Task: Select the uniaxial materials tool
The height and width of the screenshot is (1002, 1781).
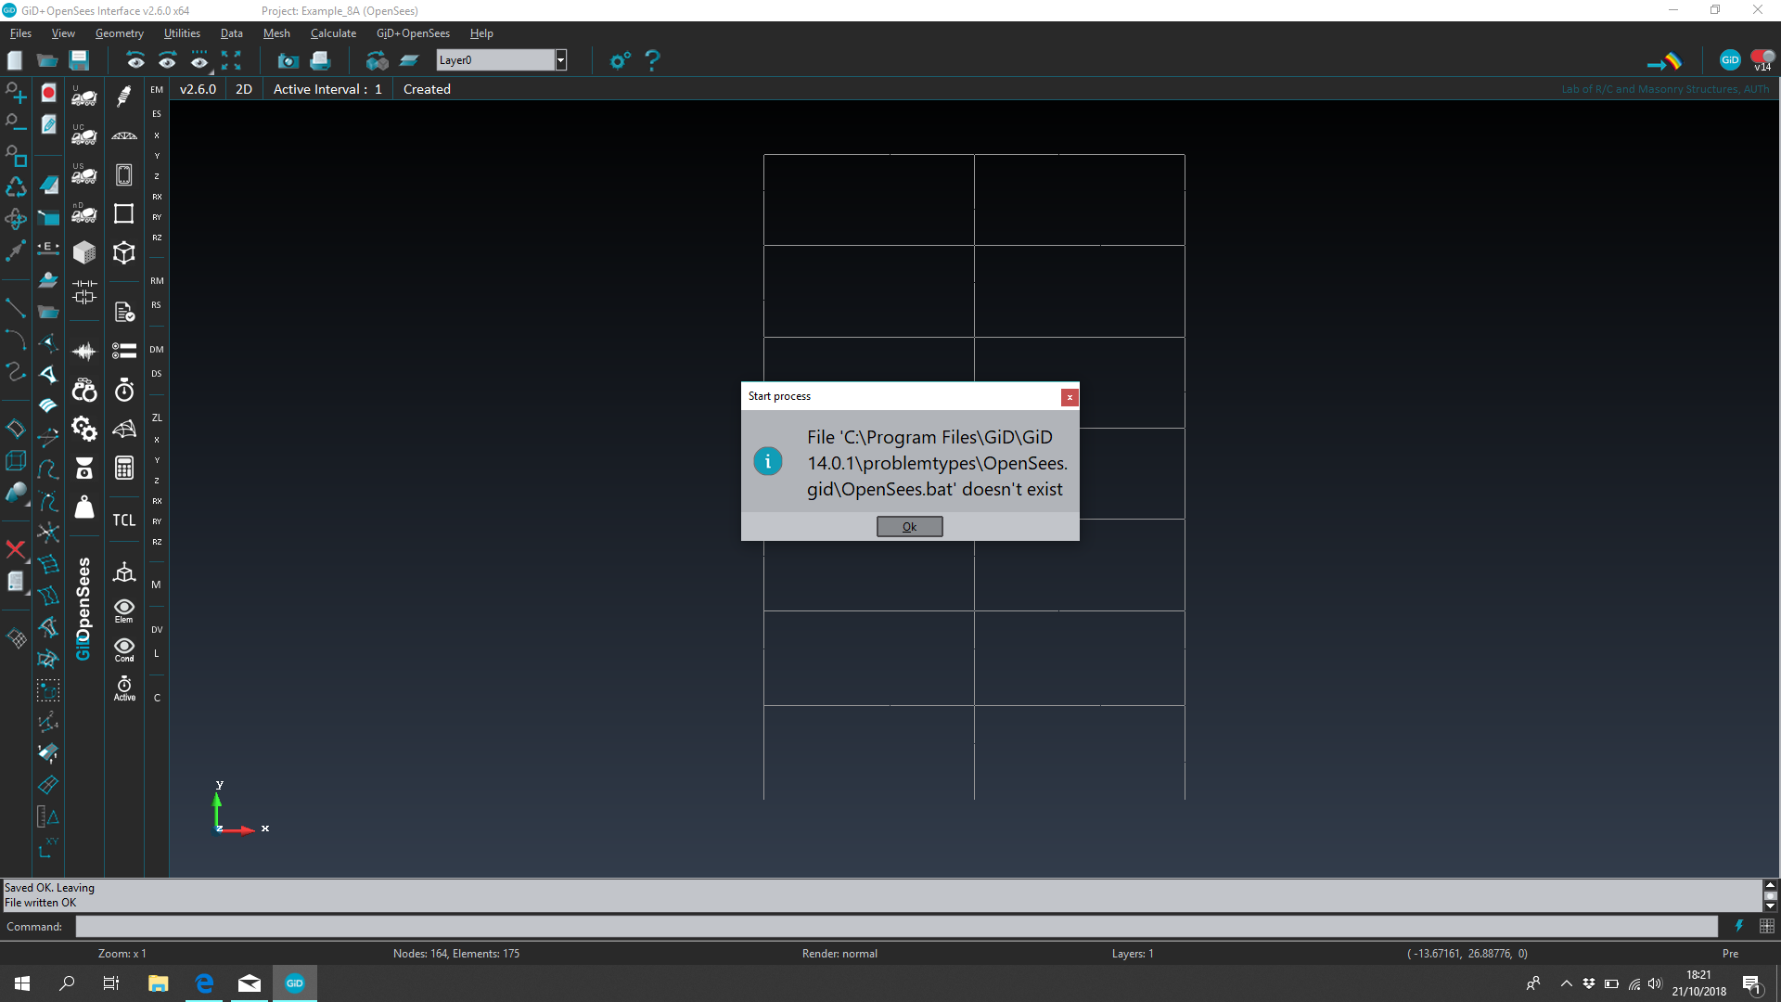Action: point(83,97)
